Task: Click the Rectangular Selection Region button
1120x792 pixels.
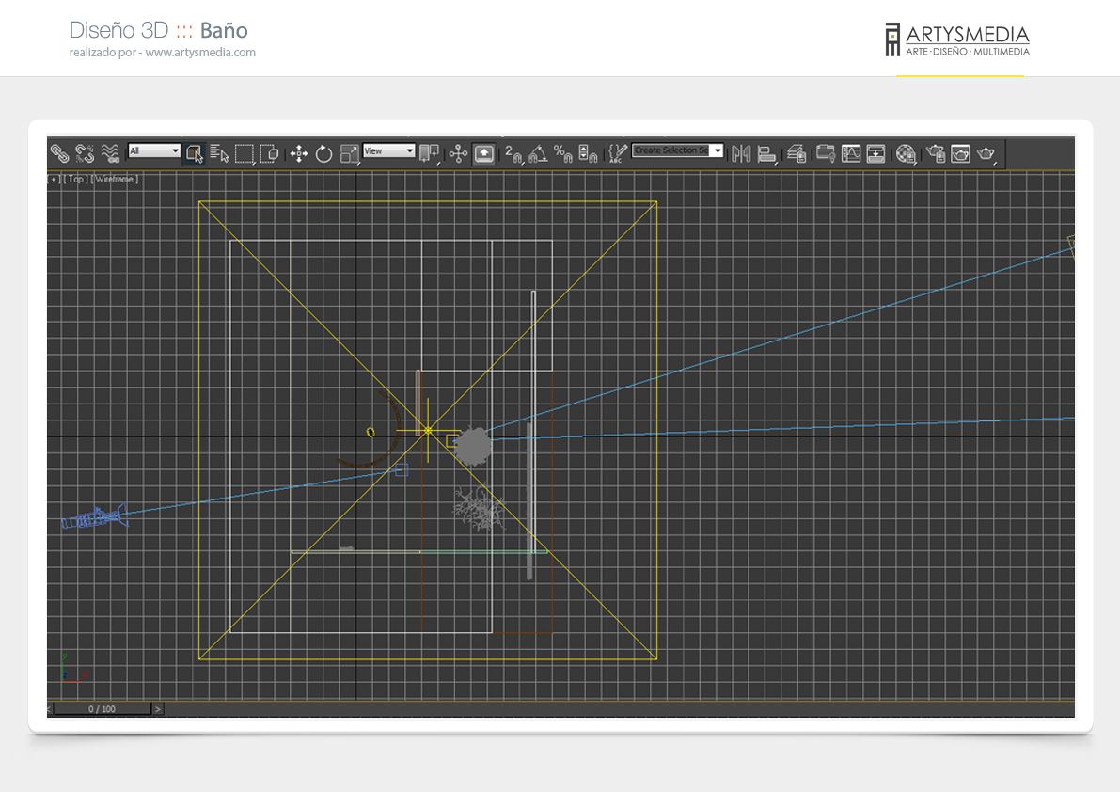Action: (245, 153)
